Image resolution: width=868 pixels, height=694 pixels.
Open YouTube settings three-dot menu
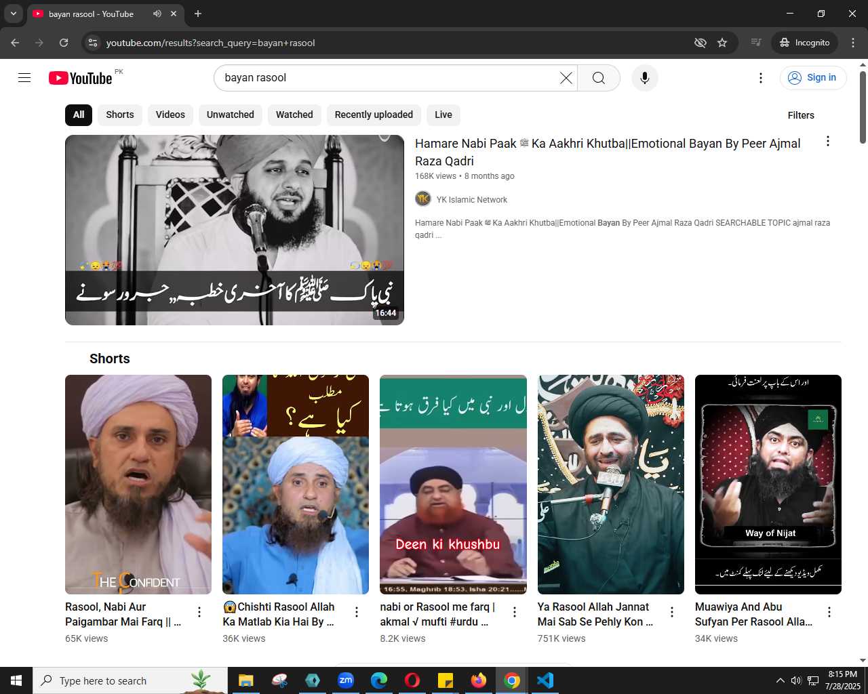pyautogui.click(x=761, y=78)
